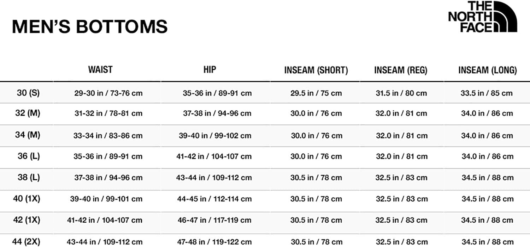This screenshot has width=530, height=247.
Task: Click the INSEAM (SHORT) column header
Action: pyautogui.click(x=316, y=70)
